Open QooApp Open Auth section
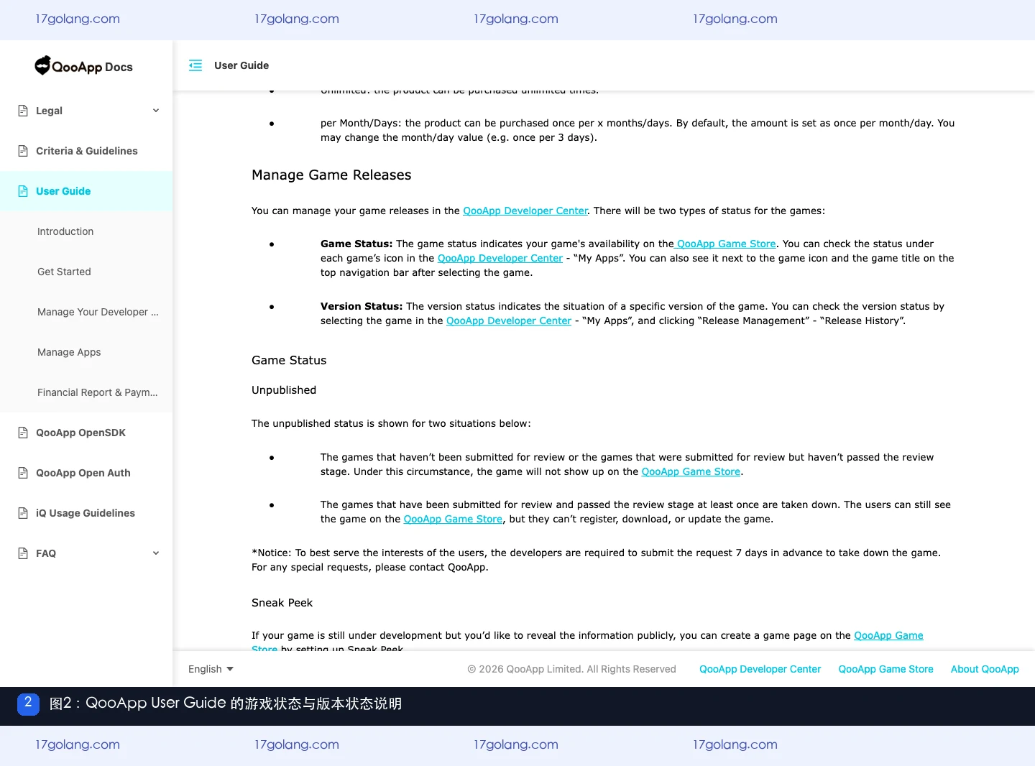This screenshot has height=766, width=1035. tap(86, 473)
